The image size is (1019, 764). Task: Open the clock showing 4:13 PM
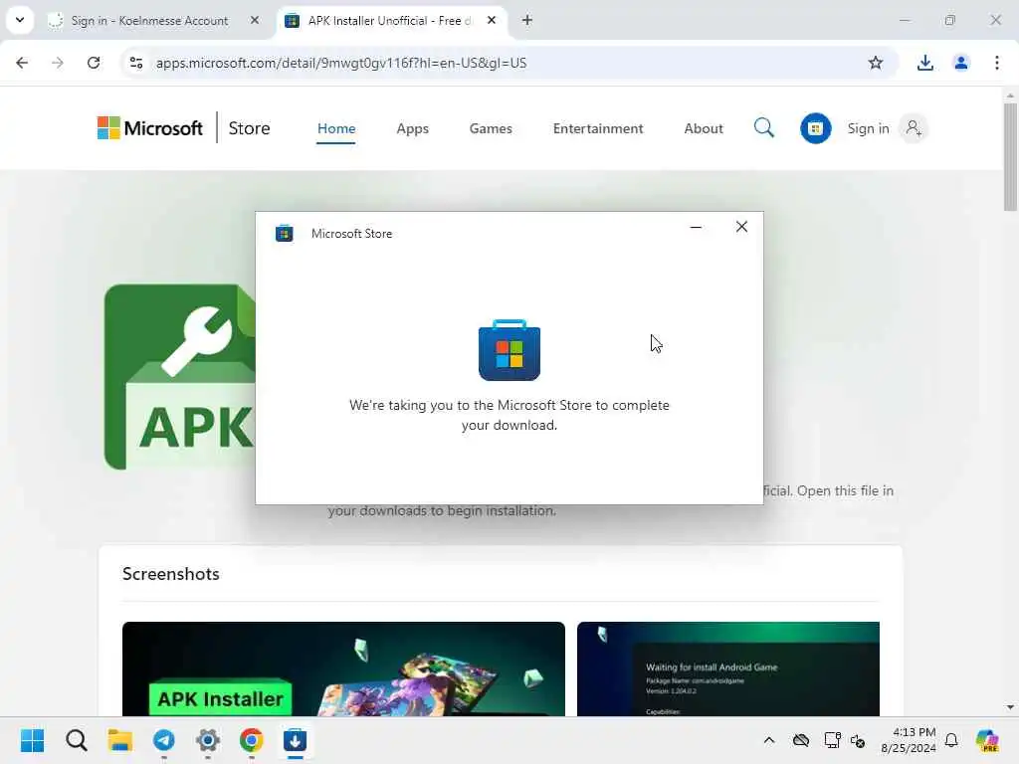pos(908,740)
